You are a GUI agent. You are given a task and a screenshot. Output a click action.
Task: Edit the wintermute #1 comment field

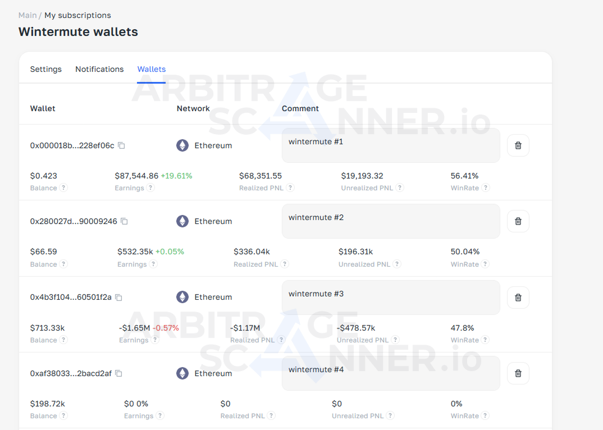coord(391,145)
